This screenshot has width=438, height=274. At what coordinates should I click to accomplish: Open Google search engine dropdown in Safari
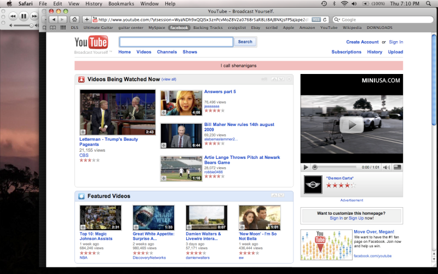point(337,20)
